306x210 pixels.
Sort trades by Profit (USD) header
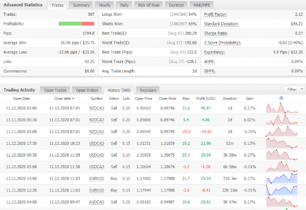coord(206,98)
